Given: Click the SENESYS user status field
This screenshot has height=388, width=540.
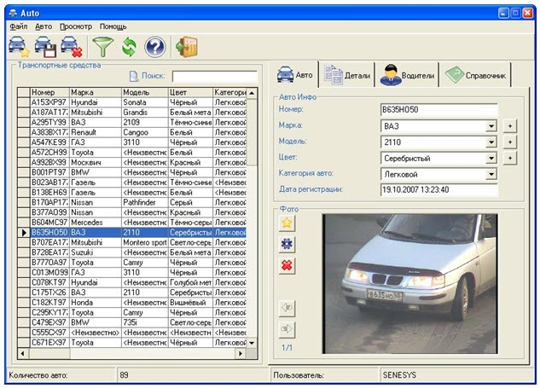Looking at the screenshot, I should (457, 375).
